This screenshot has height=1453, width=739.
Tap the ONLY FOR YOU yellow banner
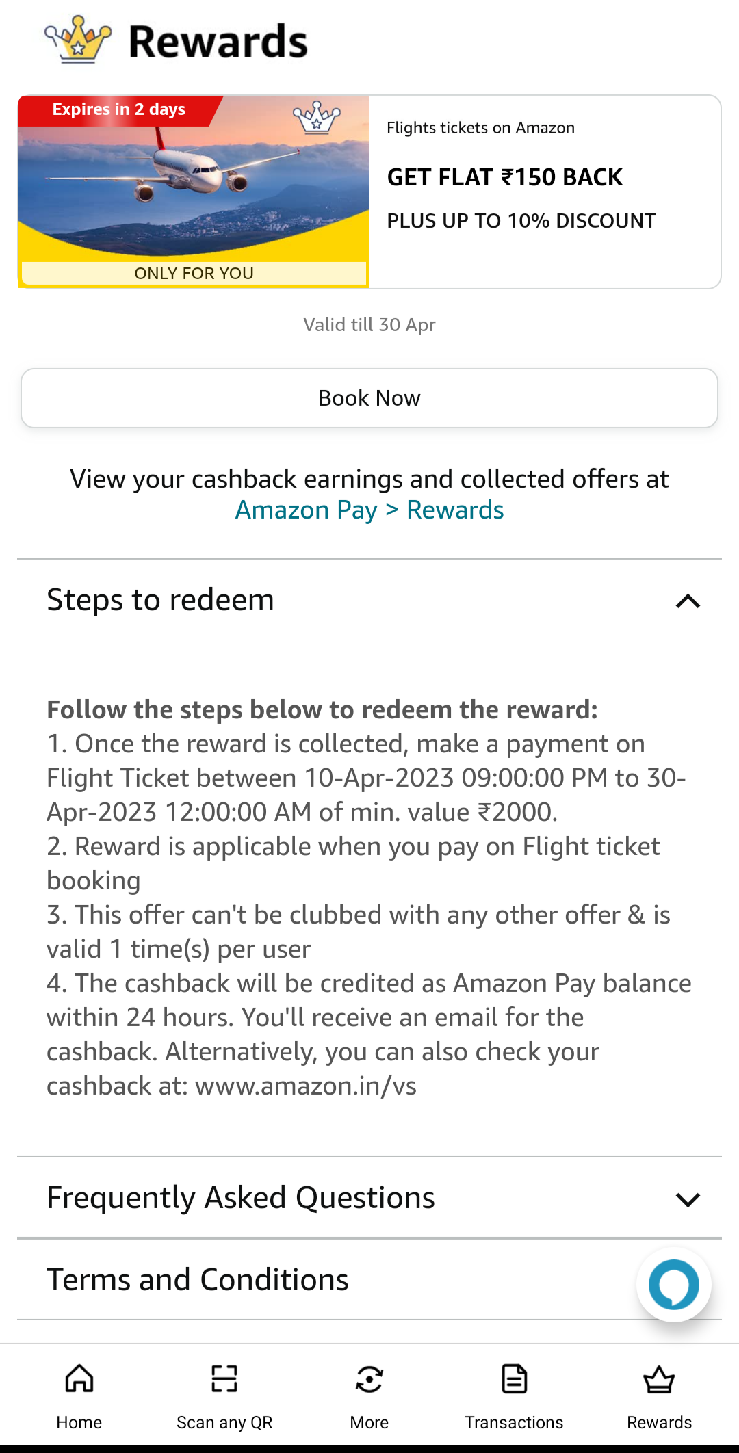(194, 274)
